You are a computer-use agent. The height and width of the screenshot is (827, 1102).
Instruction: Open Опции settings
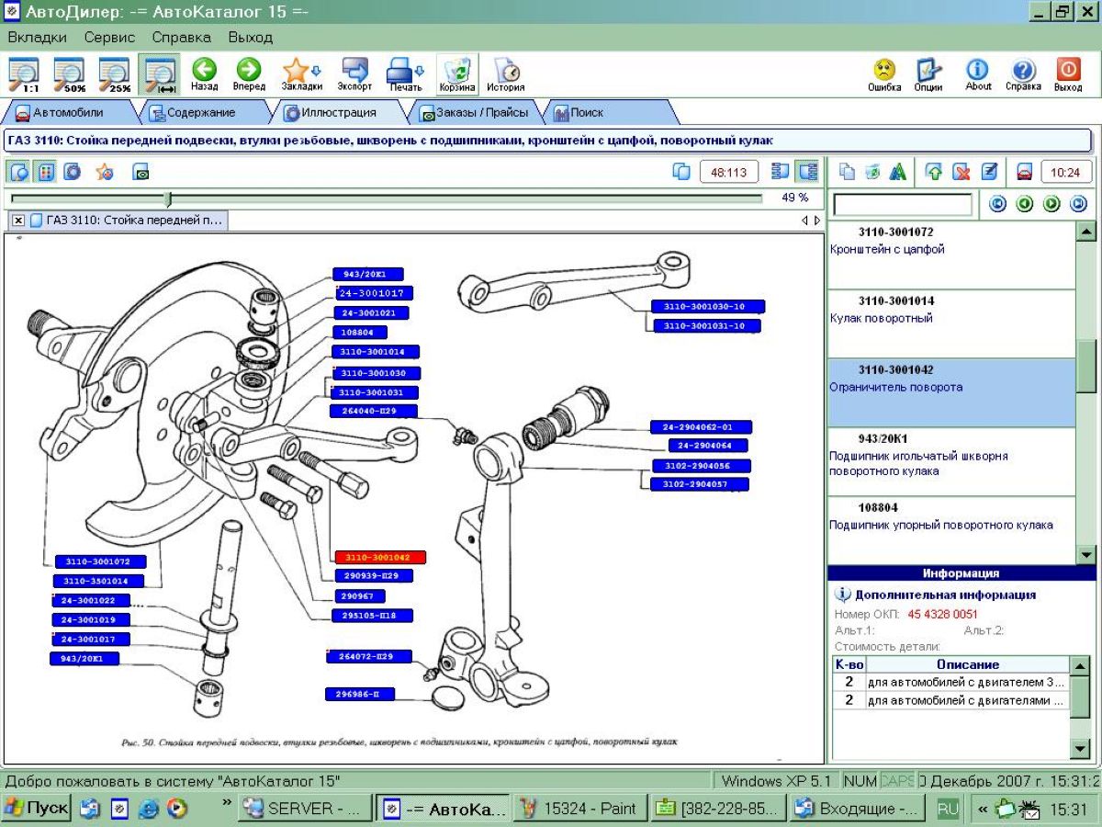coord(928,74)
